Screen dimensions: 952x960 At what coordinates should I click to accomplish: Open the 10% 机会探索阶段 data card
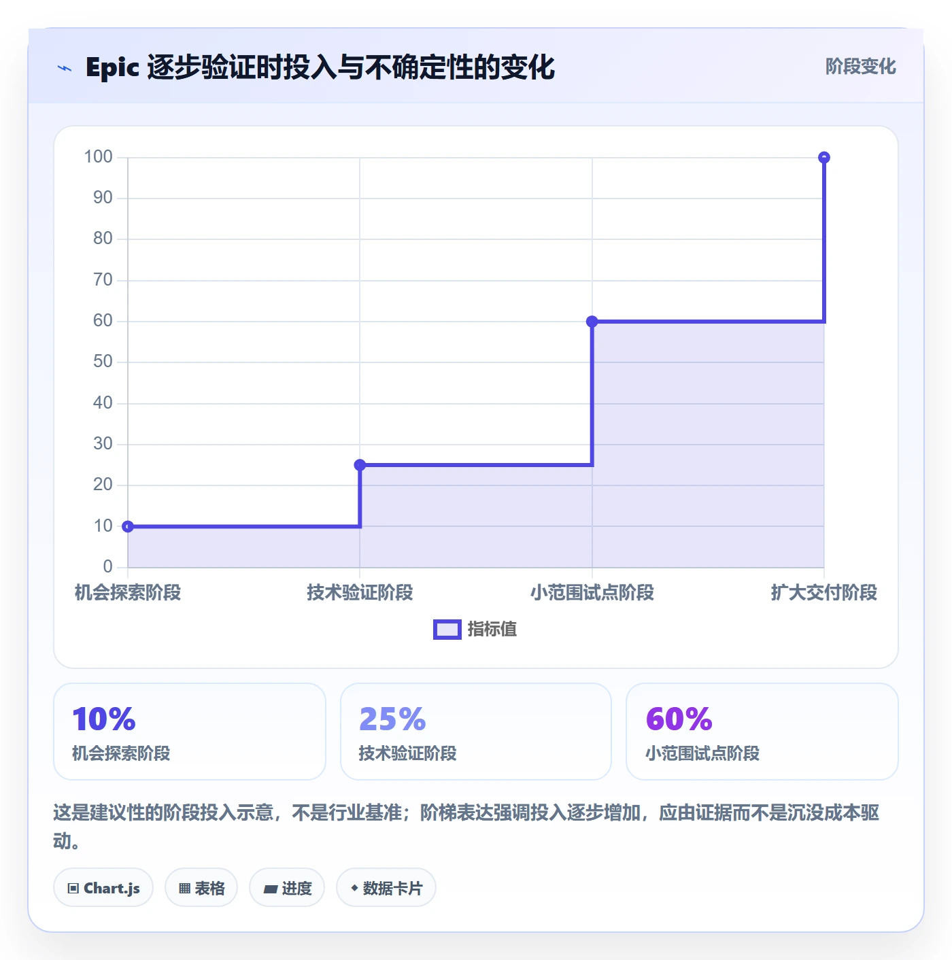[x=190, y=732]
